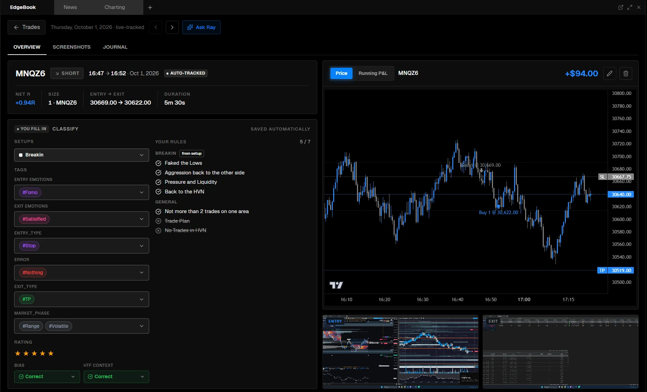Screen dimensions: 647x392
Task: Go to previous trade arrow
Action: point(156,27)
